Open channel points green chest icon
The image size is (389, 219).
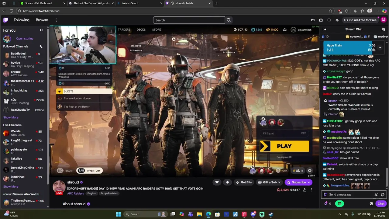point(339,203)
